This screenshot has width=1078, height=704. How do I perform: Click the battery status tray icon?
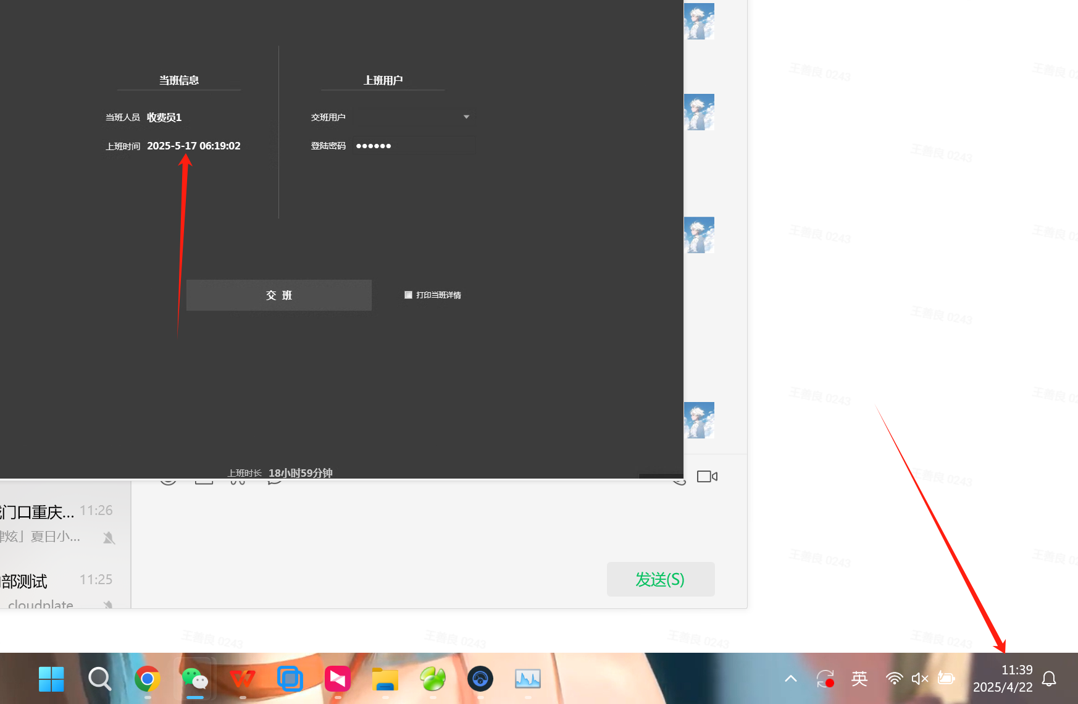point(946,679)
